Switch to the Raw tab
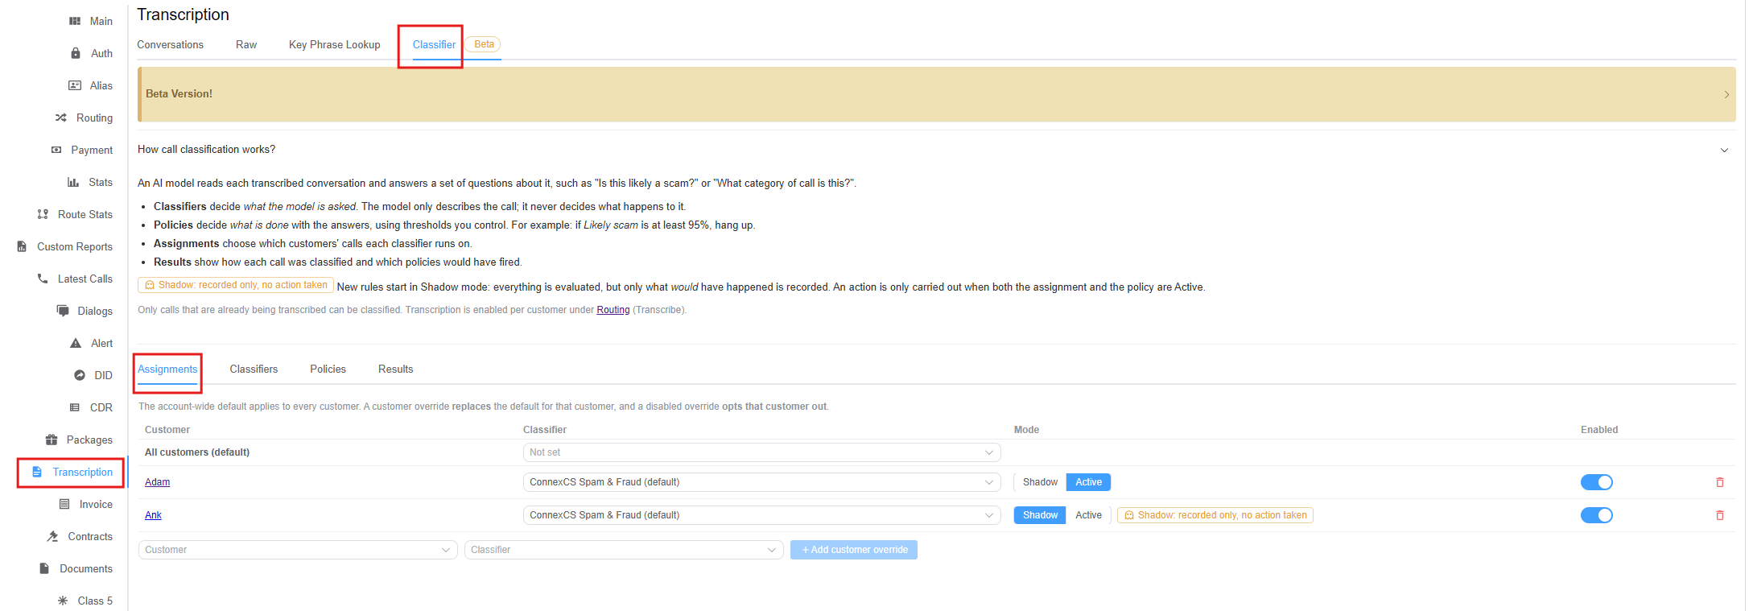The height and width of the screenshot is (611, 1749). [x=246, y=44]
